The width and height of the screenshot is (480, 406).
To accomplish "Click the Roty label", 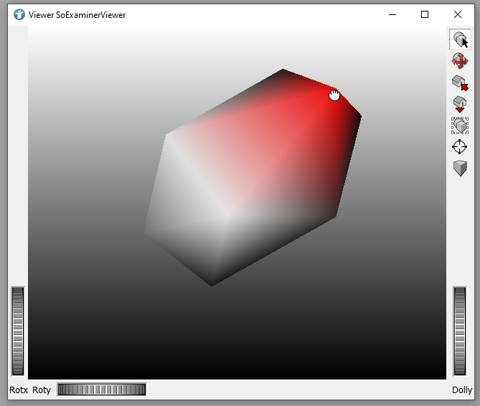I will tap(42, 390).
